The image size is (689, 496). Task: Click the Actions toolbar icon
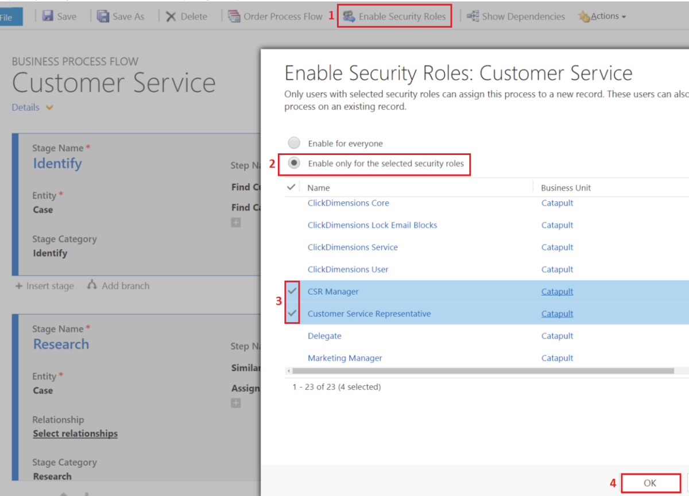tap(584, 17)
